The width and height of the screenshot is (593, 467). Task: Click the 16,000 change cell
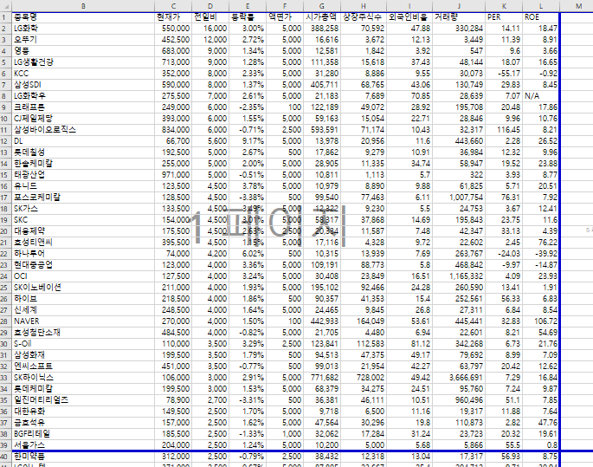pos(210,29)
